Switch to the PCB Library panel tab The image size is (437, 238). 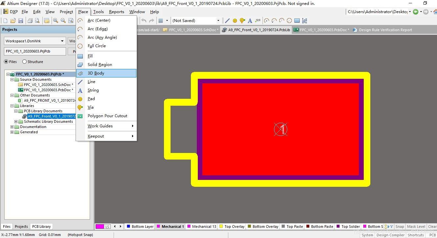click(x=41, y=227)
